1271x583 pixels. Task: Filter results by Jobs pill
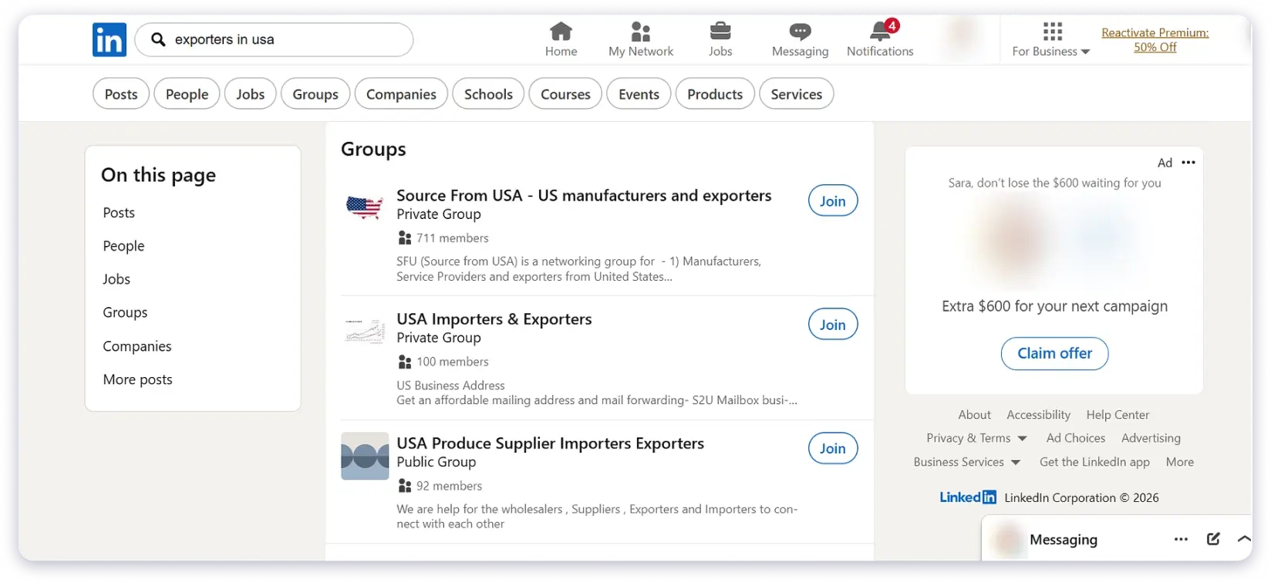(x=251, y=94)
